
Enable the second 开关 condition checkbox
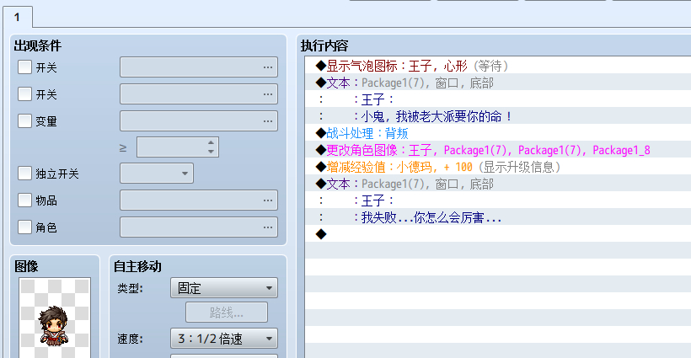point(24,94)
